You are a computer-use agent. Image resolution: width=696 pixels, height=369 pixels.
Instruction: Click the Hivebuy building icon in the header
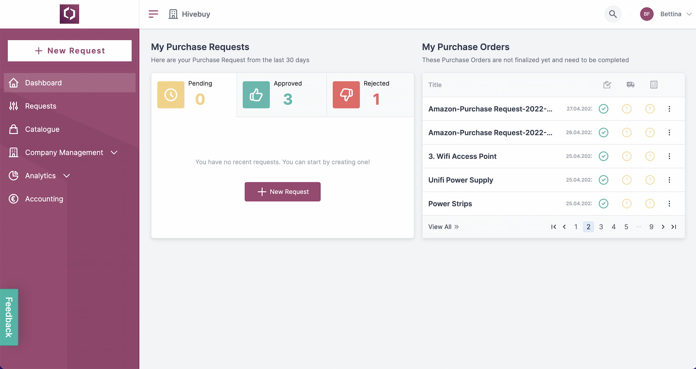(x=173, y=14)
